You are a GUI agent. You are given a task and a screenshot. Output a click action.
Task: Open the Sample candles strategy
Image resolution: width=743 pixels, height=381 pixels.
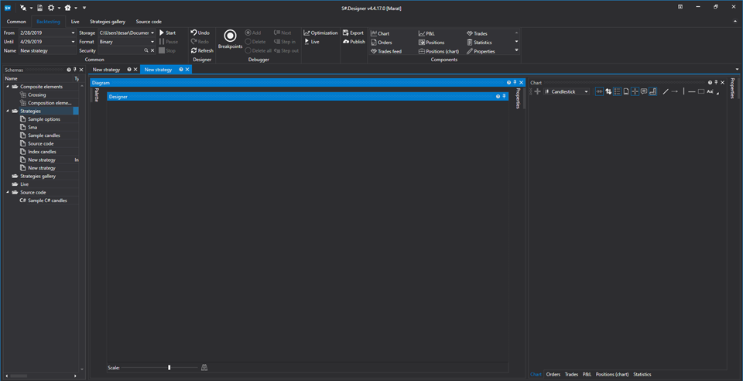pyautogui.click(x=43, y=136)
